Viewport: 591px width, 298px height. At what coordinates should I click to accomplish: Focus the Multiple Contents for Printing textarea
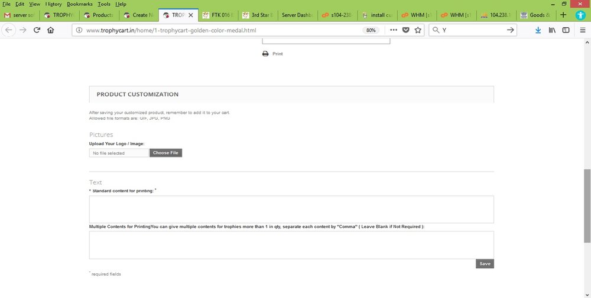pos(291,245)
